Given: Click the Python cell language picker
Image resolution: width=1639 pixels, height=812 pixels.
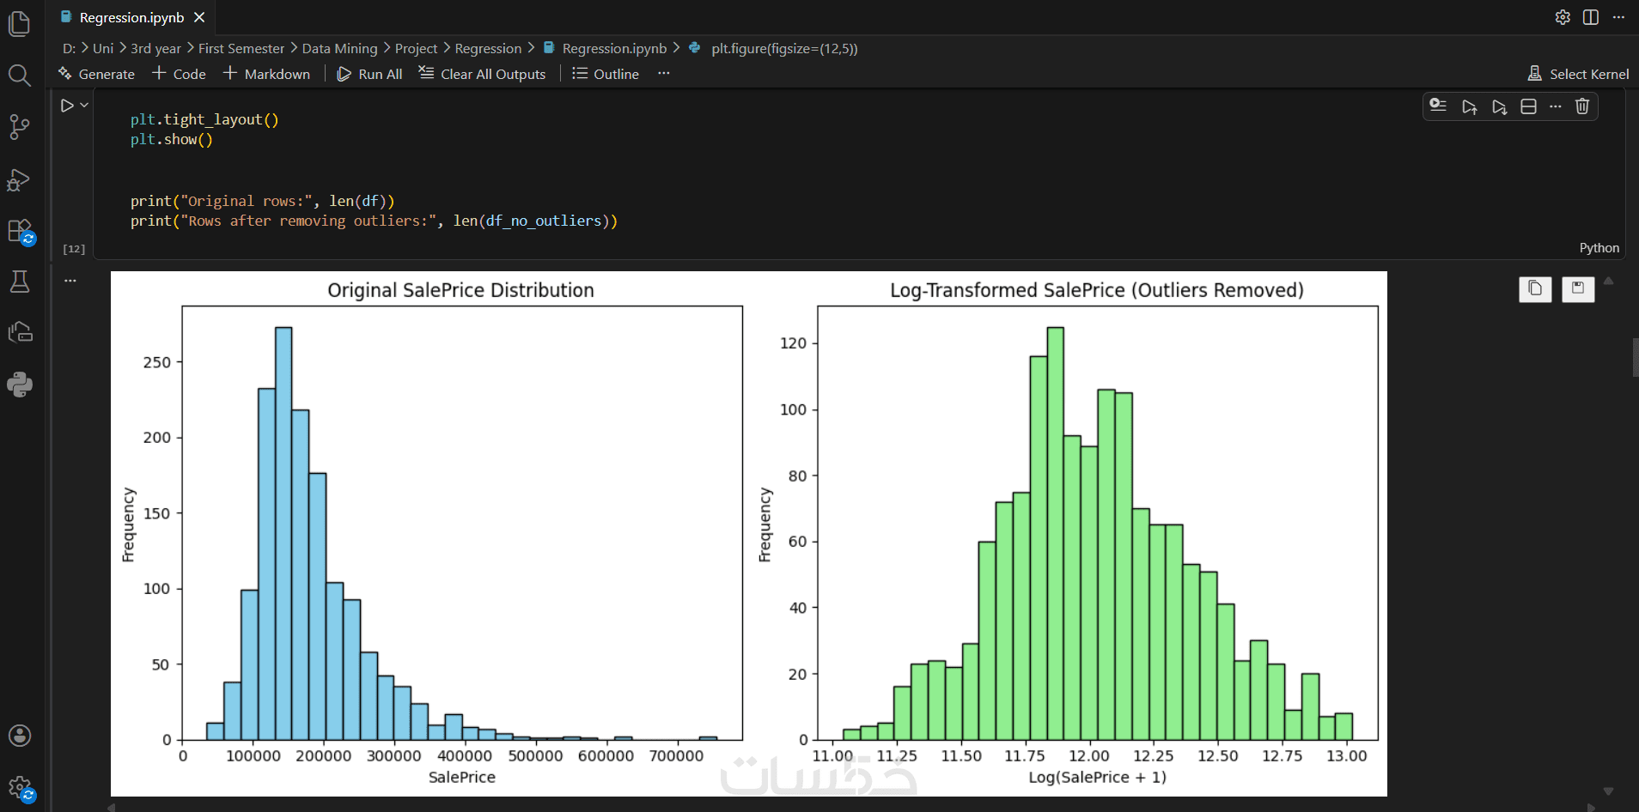Looking at the screenshot, I should coord(1599,248).
